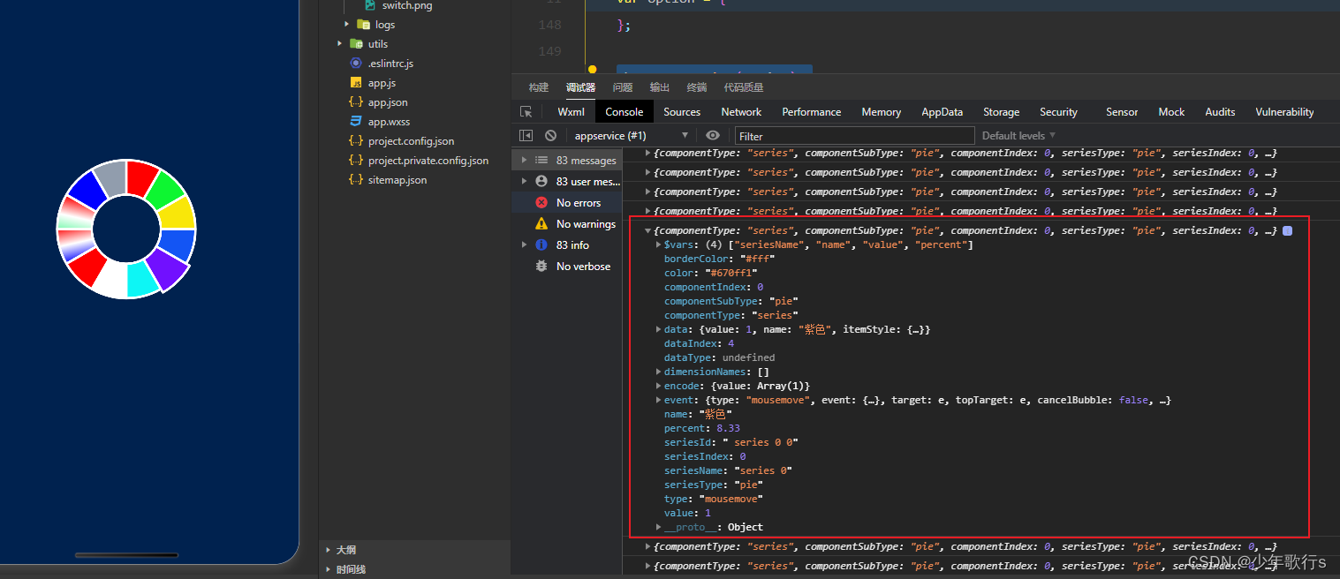1340x579 pixels.
Task: Switch to the Performance tab
Action: pos(812,112)
